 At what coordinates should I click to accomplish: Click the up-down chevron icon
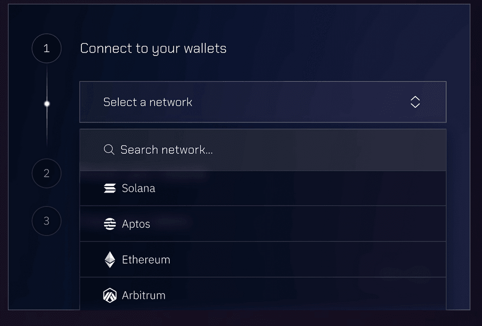click(x=415, y=102)
